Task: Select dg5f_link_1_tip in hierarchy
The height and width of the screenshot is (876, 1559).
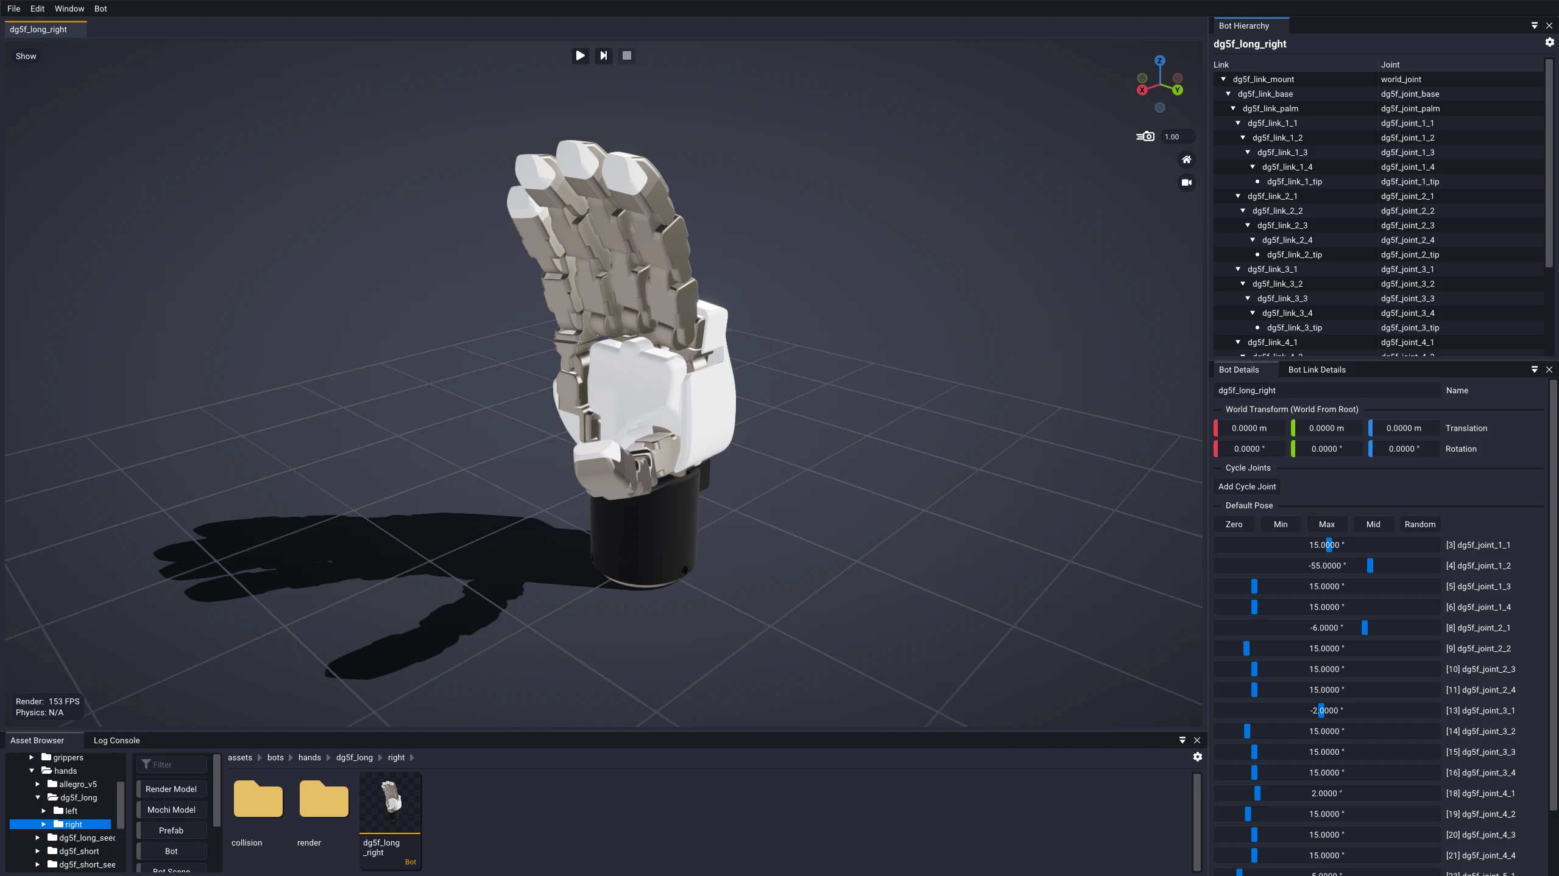Action: [1294, 181]
